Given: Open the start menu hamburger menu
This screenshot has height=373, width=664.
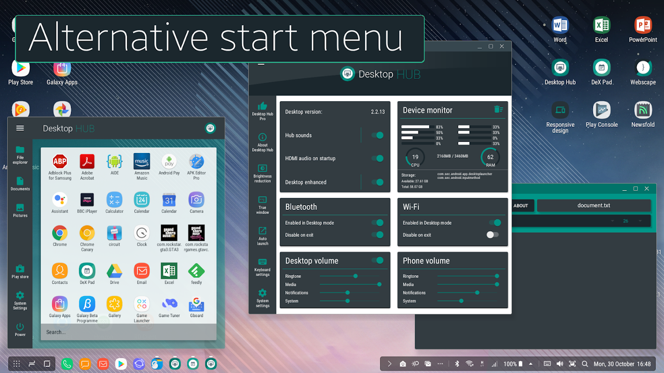Looking at the screenshot, I should (x=20, y=128).
